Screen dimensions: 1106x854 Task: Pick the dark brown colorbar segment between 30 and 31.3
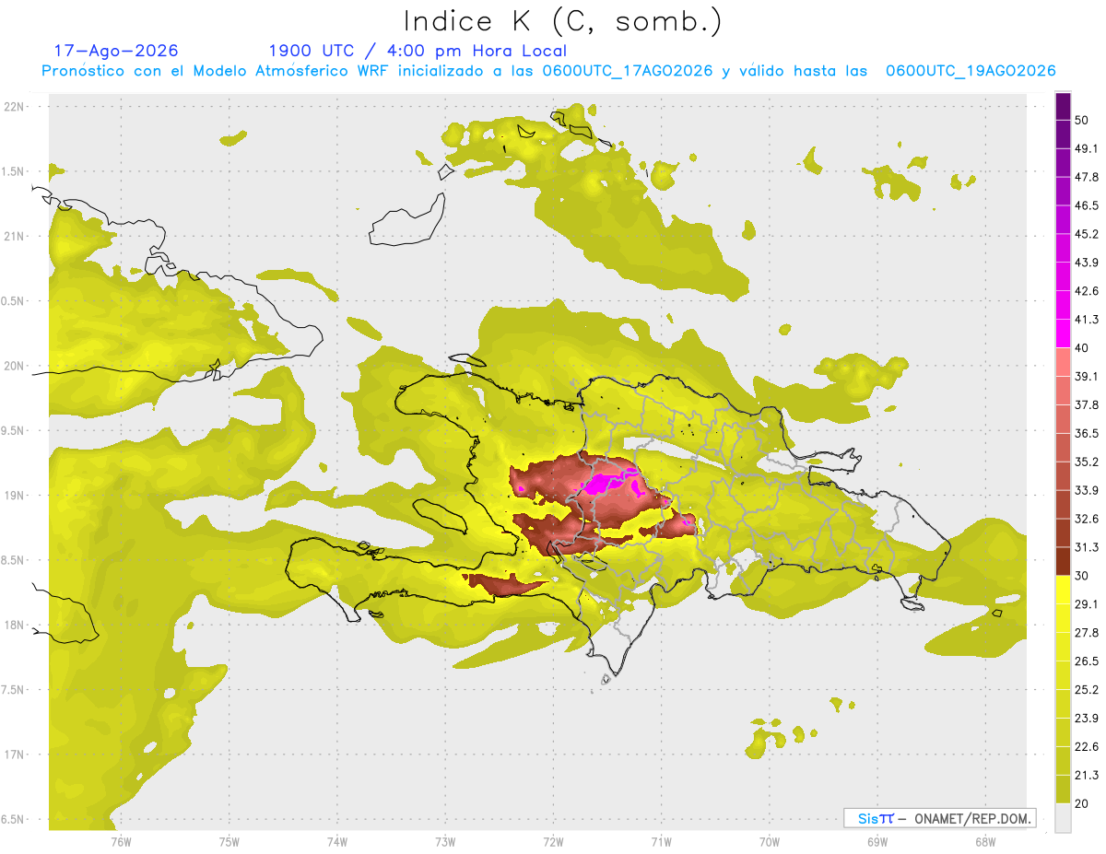coord(1063,561)
